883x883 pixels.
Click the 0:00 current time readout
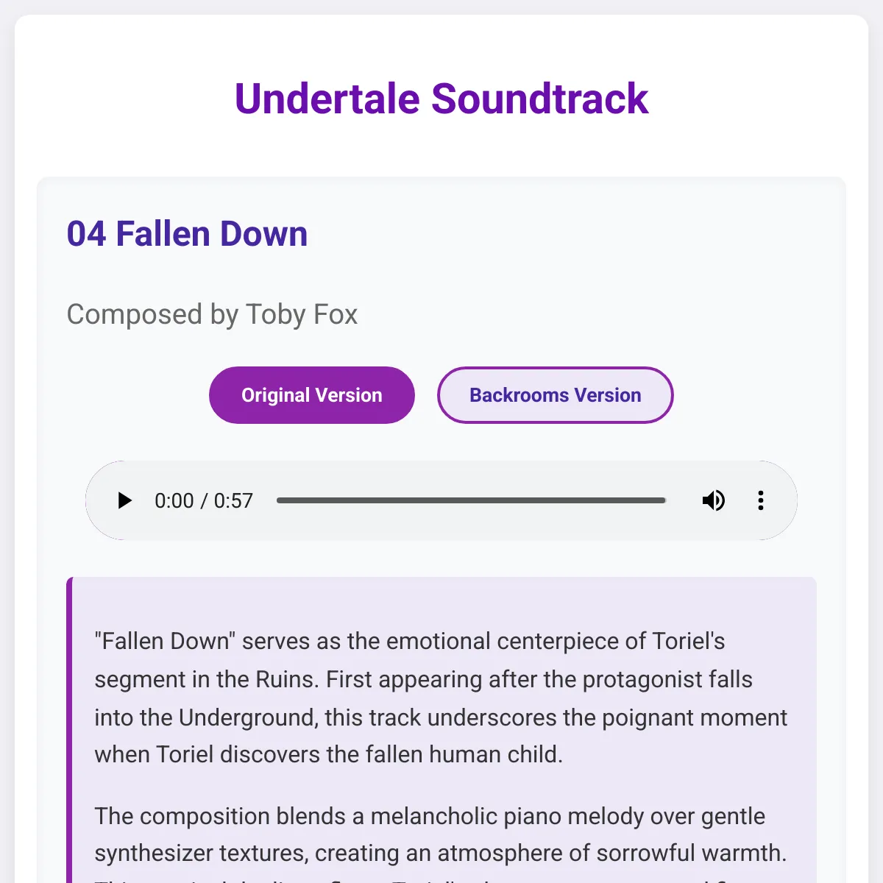pos(174,501)
